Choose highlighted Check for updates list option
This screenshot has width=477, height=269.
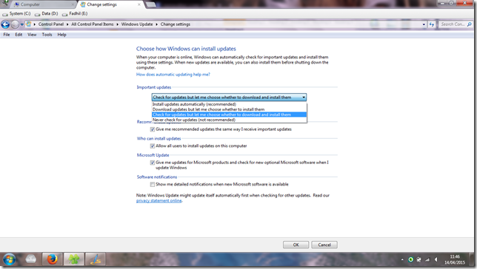click(229, 115)
